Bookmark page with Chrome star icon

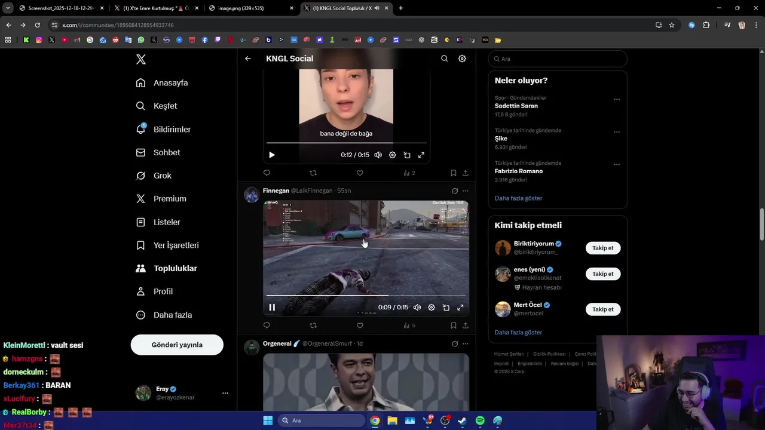point(672,25)
